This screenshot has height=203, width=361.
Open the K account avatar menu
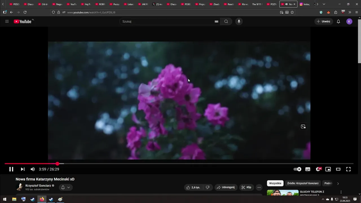tap(349, 21)
